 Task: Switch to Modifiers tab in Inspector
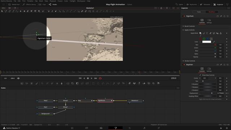pyautogui.click(x=212, y=12)
